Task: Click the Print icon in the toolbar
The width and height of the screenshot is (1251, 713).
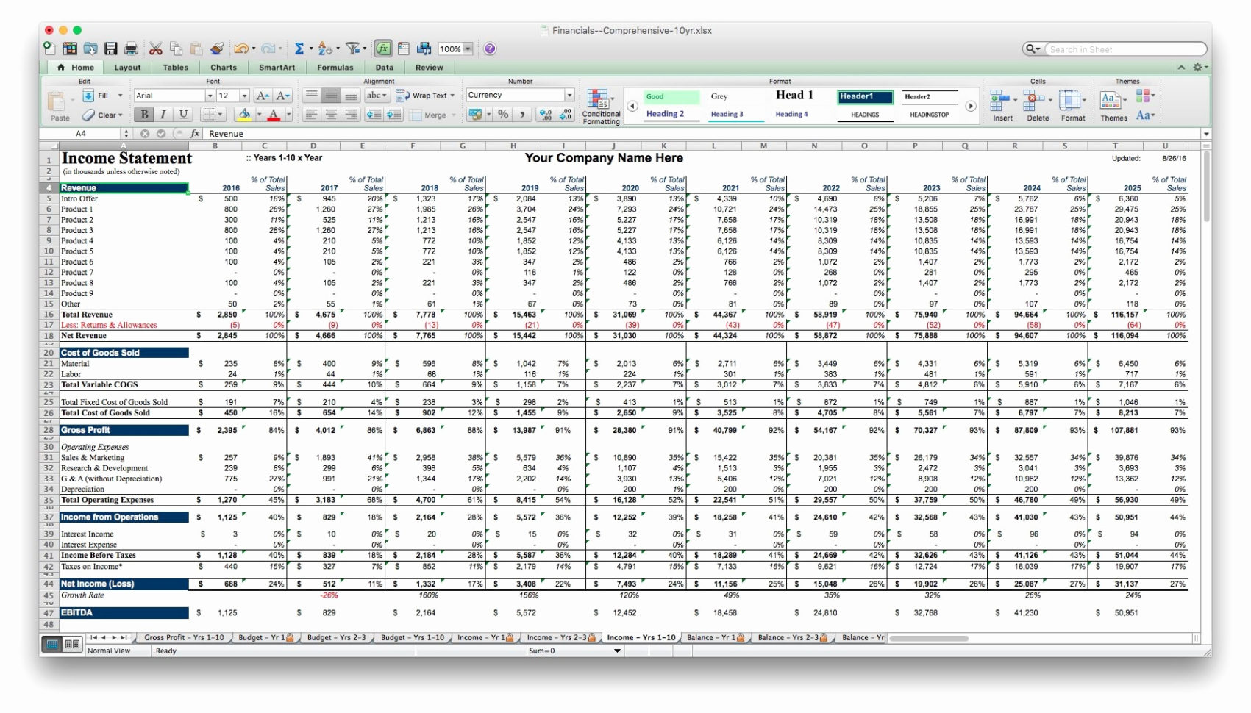Action: (131, 49)
